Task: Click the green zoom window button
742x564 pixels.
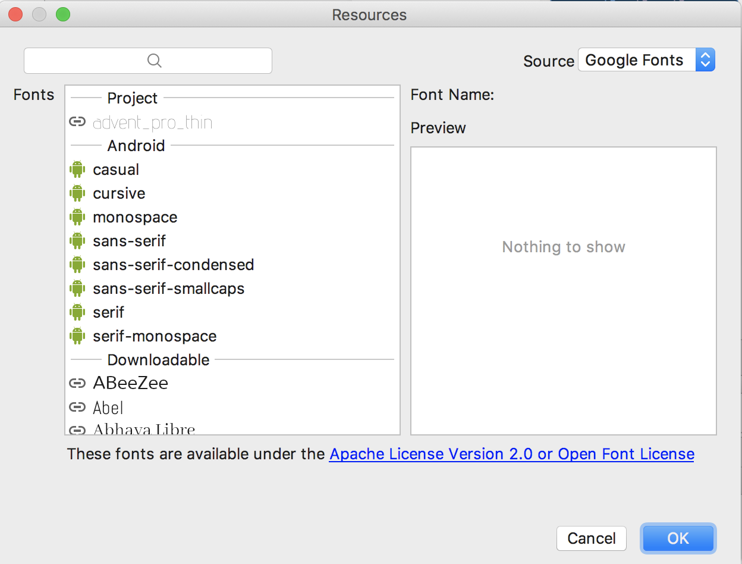Action: (x=63, y=15)
